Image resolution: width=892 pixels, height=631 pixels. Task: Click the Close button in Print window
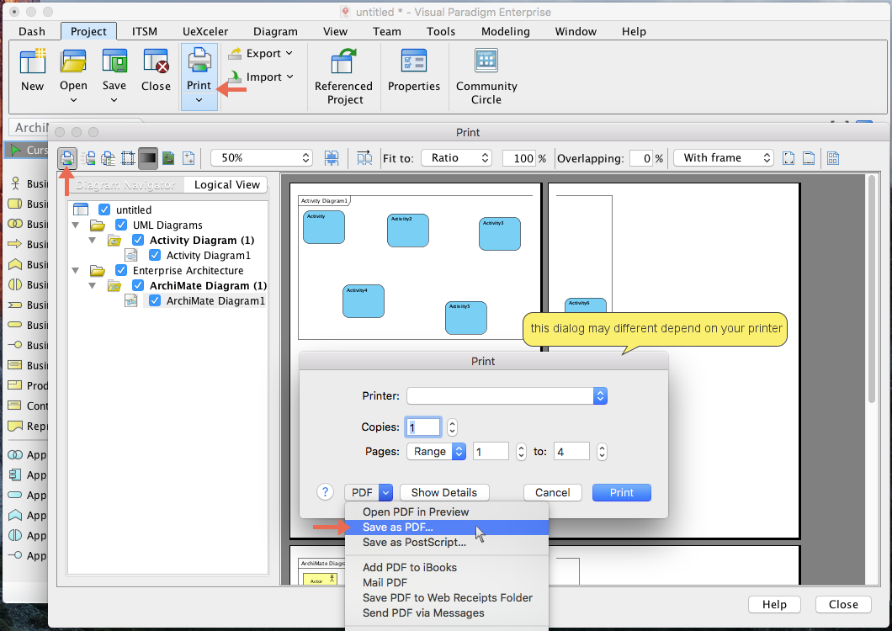[843, 604]
